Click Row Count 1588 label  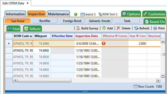click(x=150, y=86)
